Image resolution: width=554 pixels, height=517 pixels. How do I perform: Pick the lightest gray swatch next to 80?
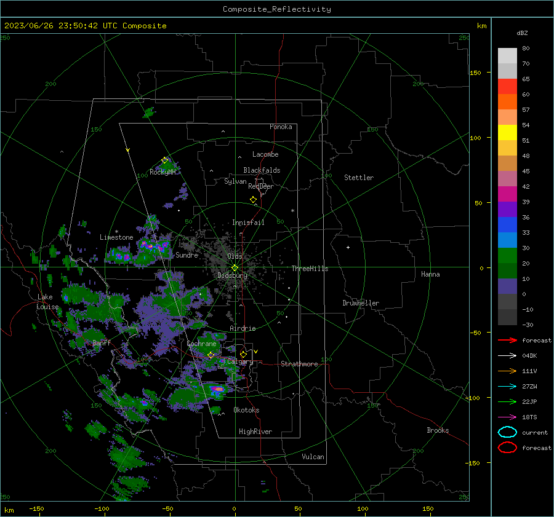tap(507, 56)
